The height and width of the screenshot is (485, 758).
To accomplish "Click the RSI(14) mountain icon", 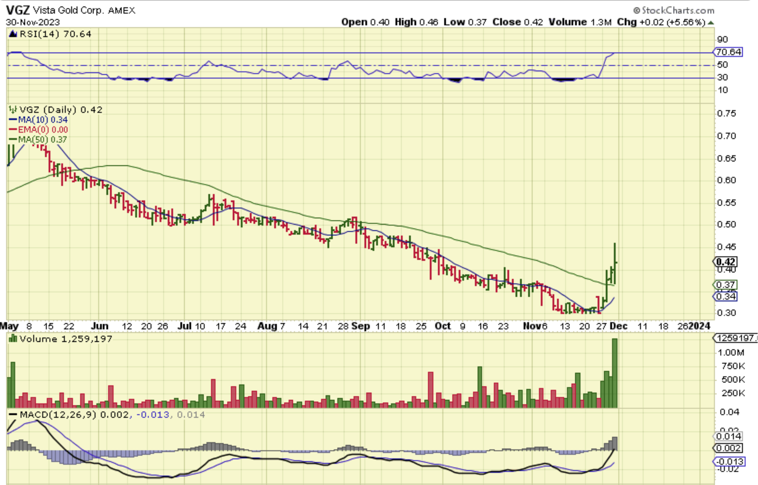I will pos(13,34).
